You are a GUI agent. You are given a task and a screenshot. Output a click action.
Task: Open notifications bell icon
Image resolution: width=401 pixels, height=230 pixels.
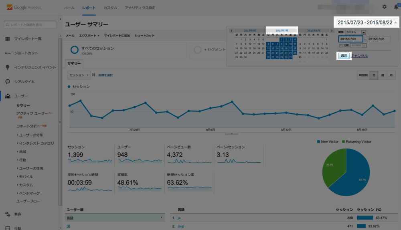pos(396,7)
